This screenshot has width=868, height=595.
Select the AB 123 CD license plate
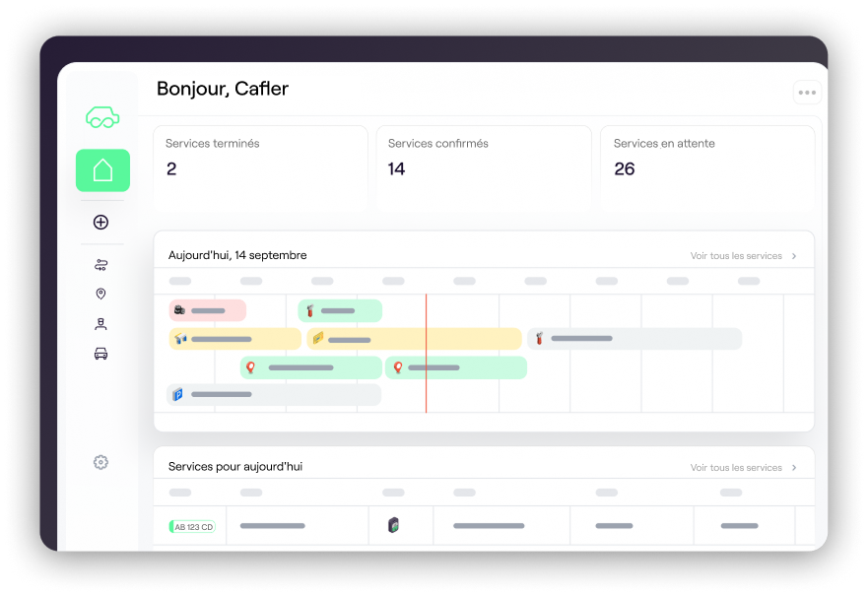(193, 527)
